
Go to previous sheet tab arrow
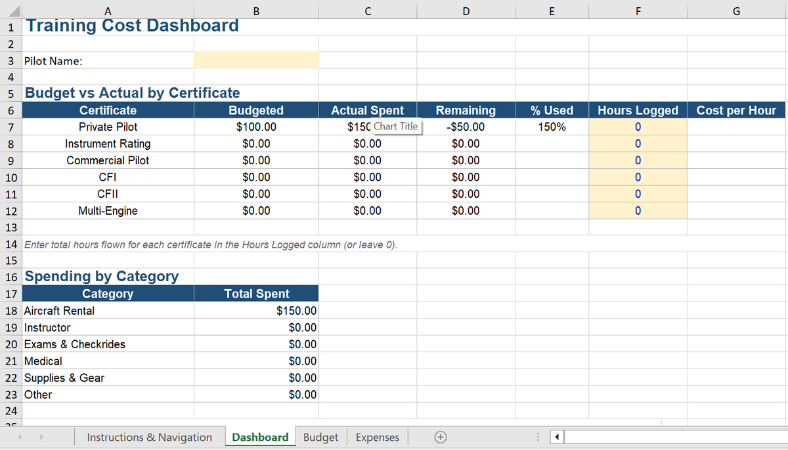pyautogui.click(x=20, y=437)
